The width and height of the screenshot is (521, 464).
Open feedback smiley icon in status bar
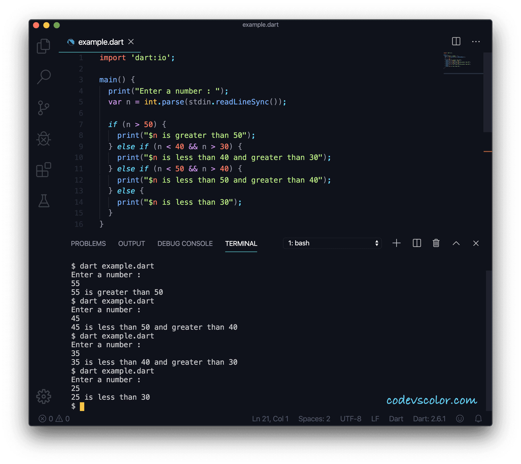click(460, 419)
